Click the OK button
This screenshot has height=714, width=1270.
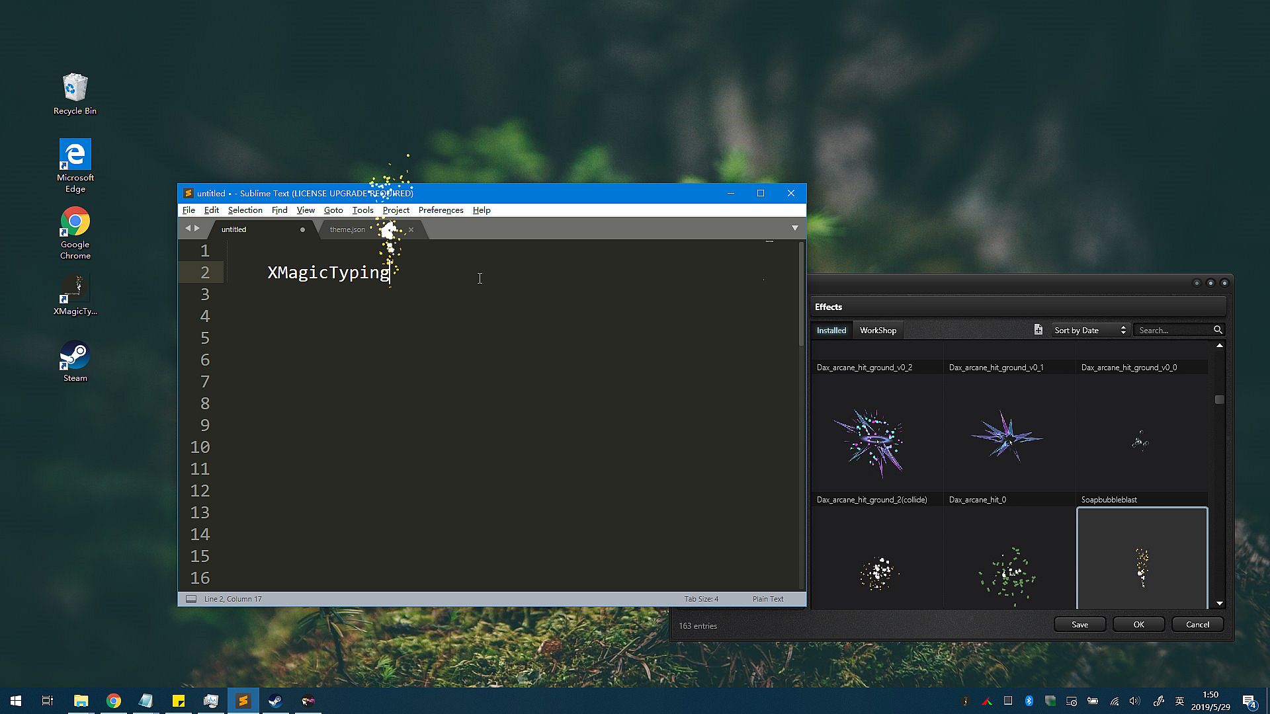(1138, 624)
